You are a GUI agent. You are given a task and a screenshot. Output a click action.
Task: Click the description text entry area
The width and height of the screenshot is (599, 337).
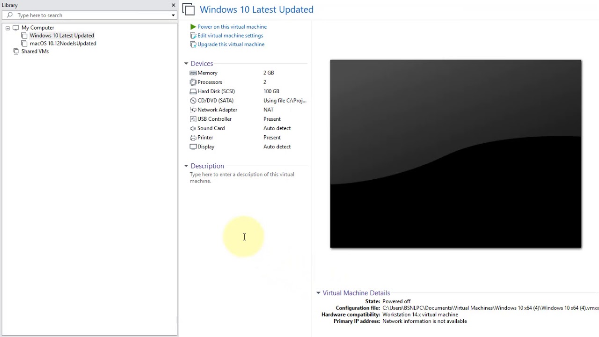242,178
